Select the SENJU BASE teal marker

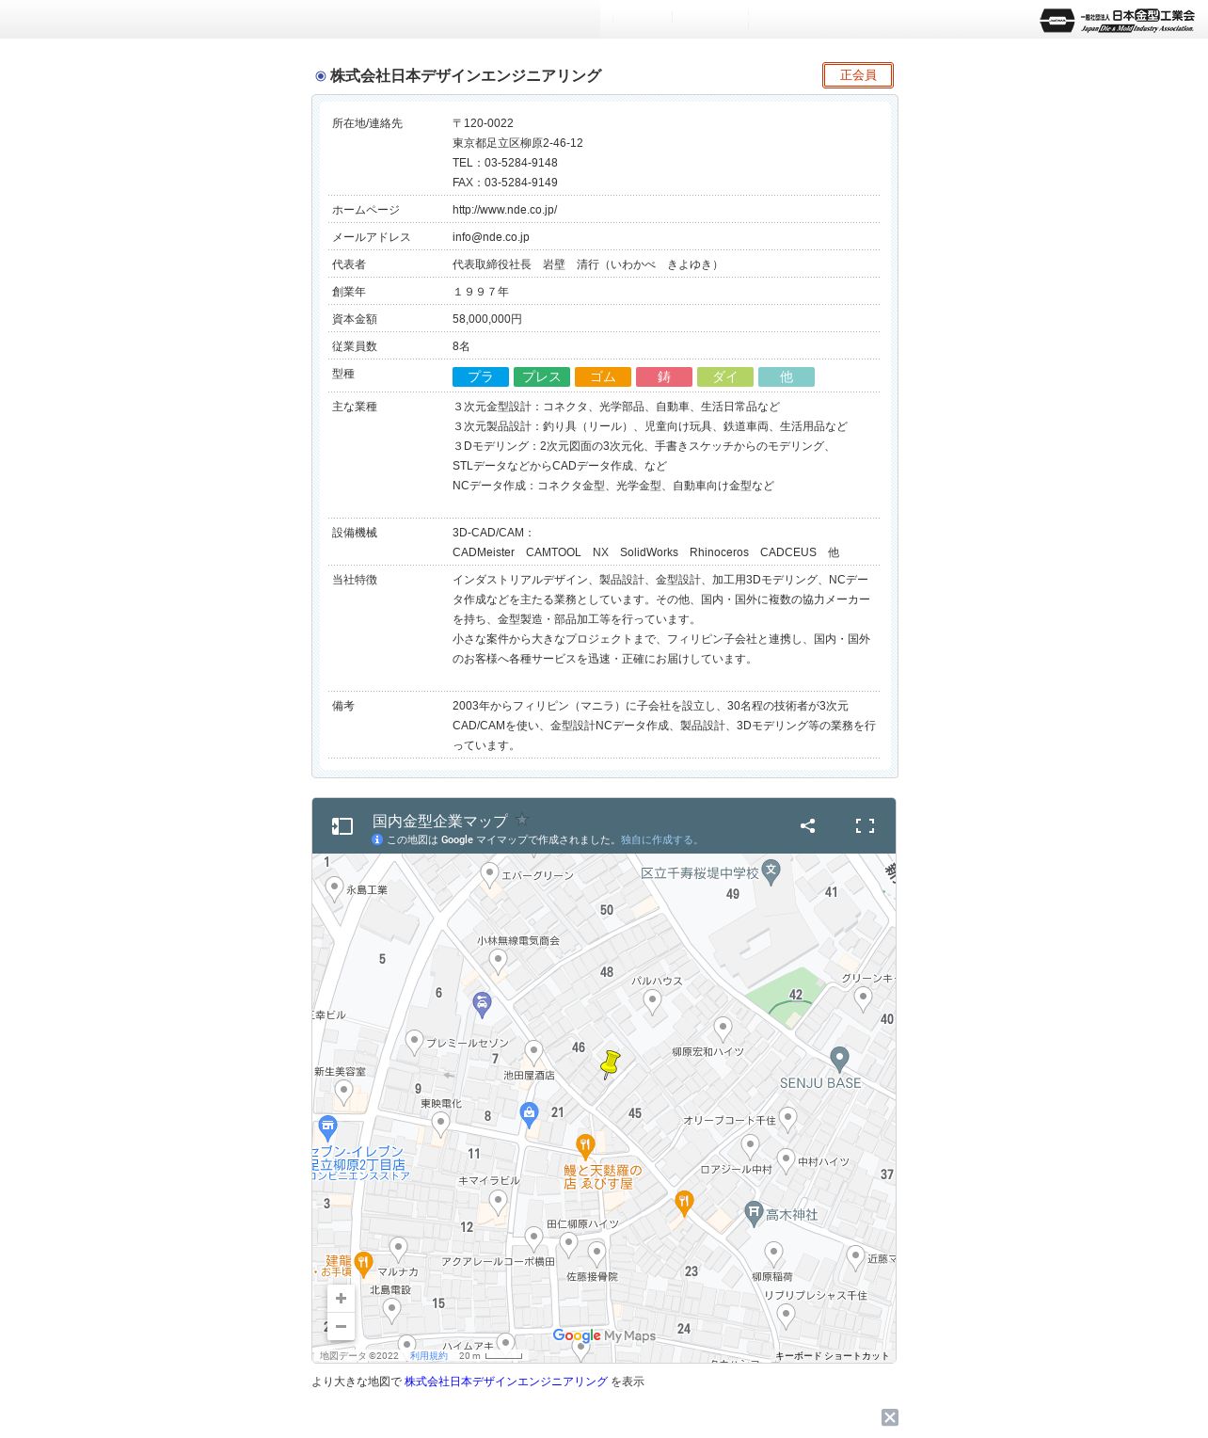pos(840,1059)
